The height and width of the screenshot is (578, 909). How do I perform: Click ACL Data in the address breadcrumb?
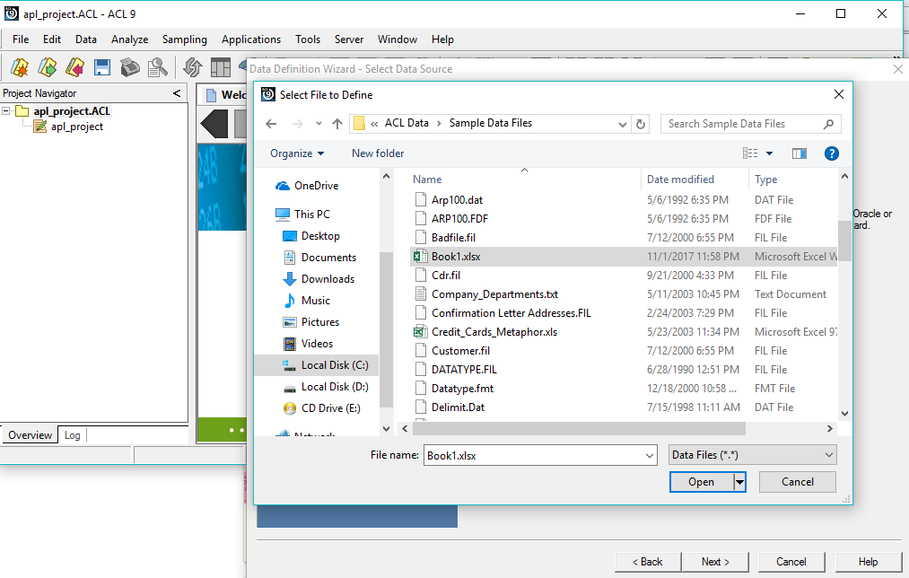tap(406, 123)
